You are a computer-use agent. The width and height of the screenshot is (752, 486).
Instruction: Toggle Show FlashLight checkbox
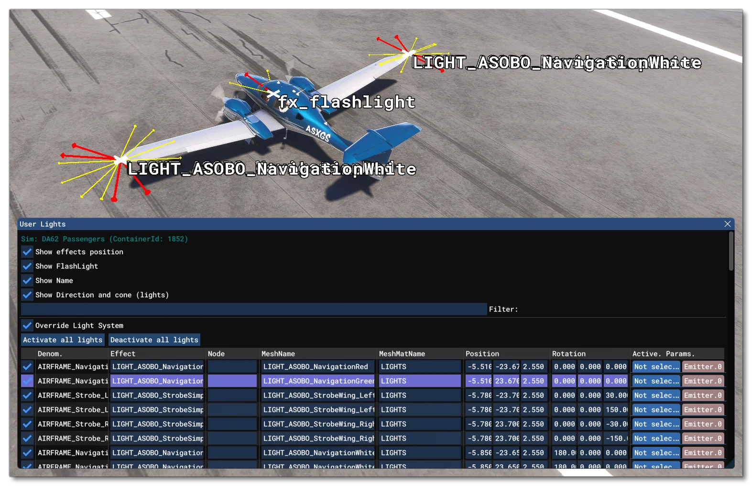(x=27, y=266)
